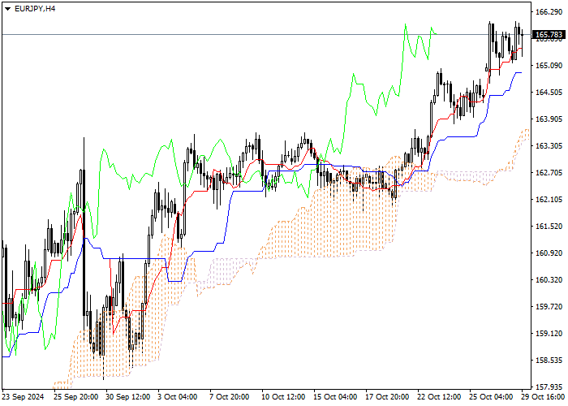Viewport: 568px width, 406px height.
Task: Click the 30 Sep 12:00 time label
Action: tap(128, 397)
